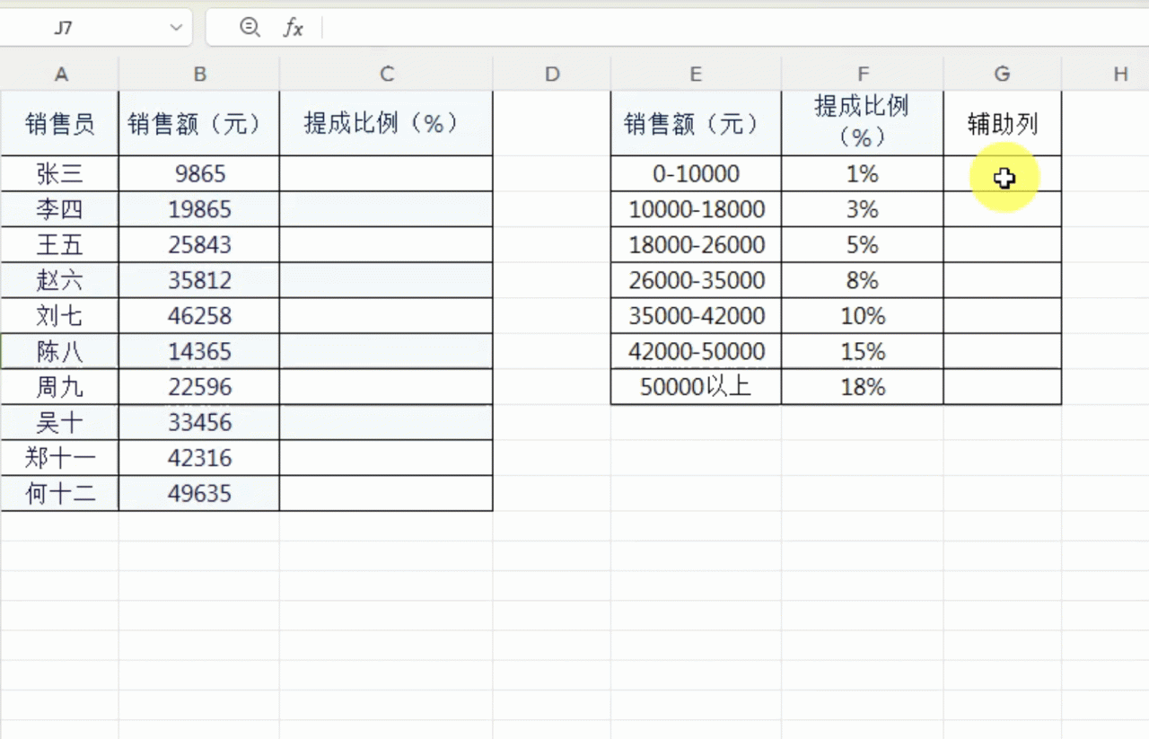Select the range cell 35000-42000
The width and height of the screenshot is (1149, 739).
point(696,315)
